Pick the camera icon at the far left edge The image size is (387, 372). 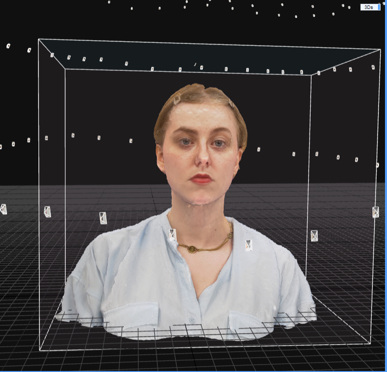point(3,209)
